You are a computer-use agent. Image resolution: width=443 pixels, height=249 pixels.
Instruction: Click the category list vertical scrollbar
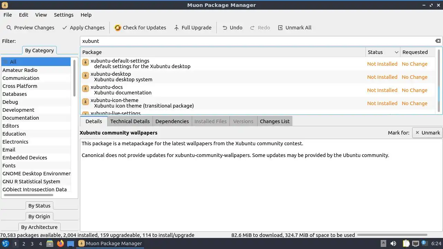74,78
